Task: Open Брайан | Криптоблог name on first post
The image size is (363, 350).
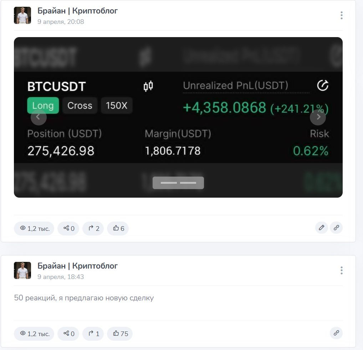Action: coord(77,11)
